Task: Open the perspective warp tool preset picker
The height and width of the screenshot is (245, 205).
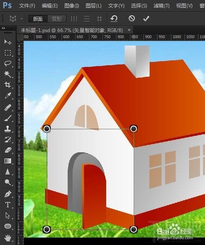Action: point(22,18)
